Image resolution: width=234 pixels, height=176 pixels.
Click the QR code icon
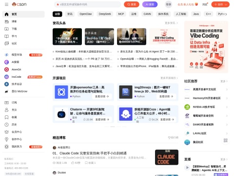pyautogui.click(x=226, y=140)
